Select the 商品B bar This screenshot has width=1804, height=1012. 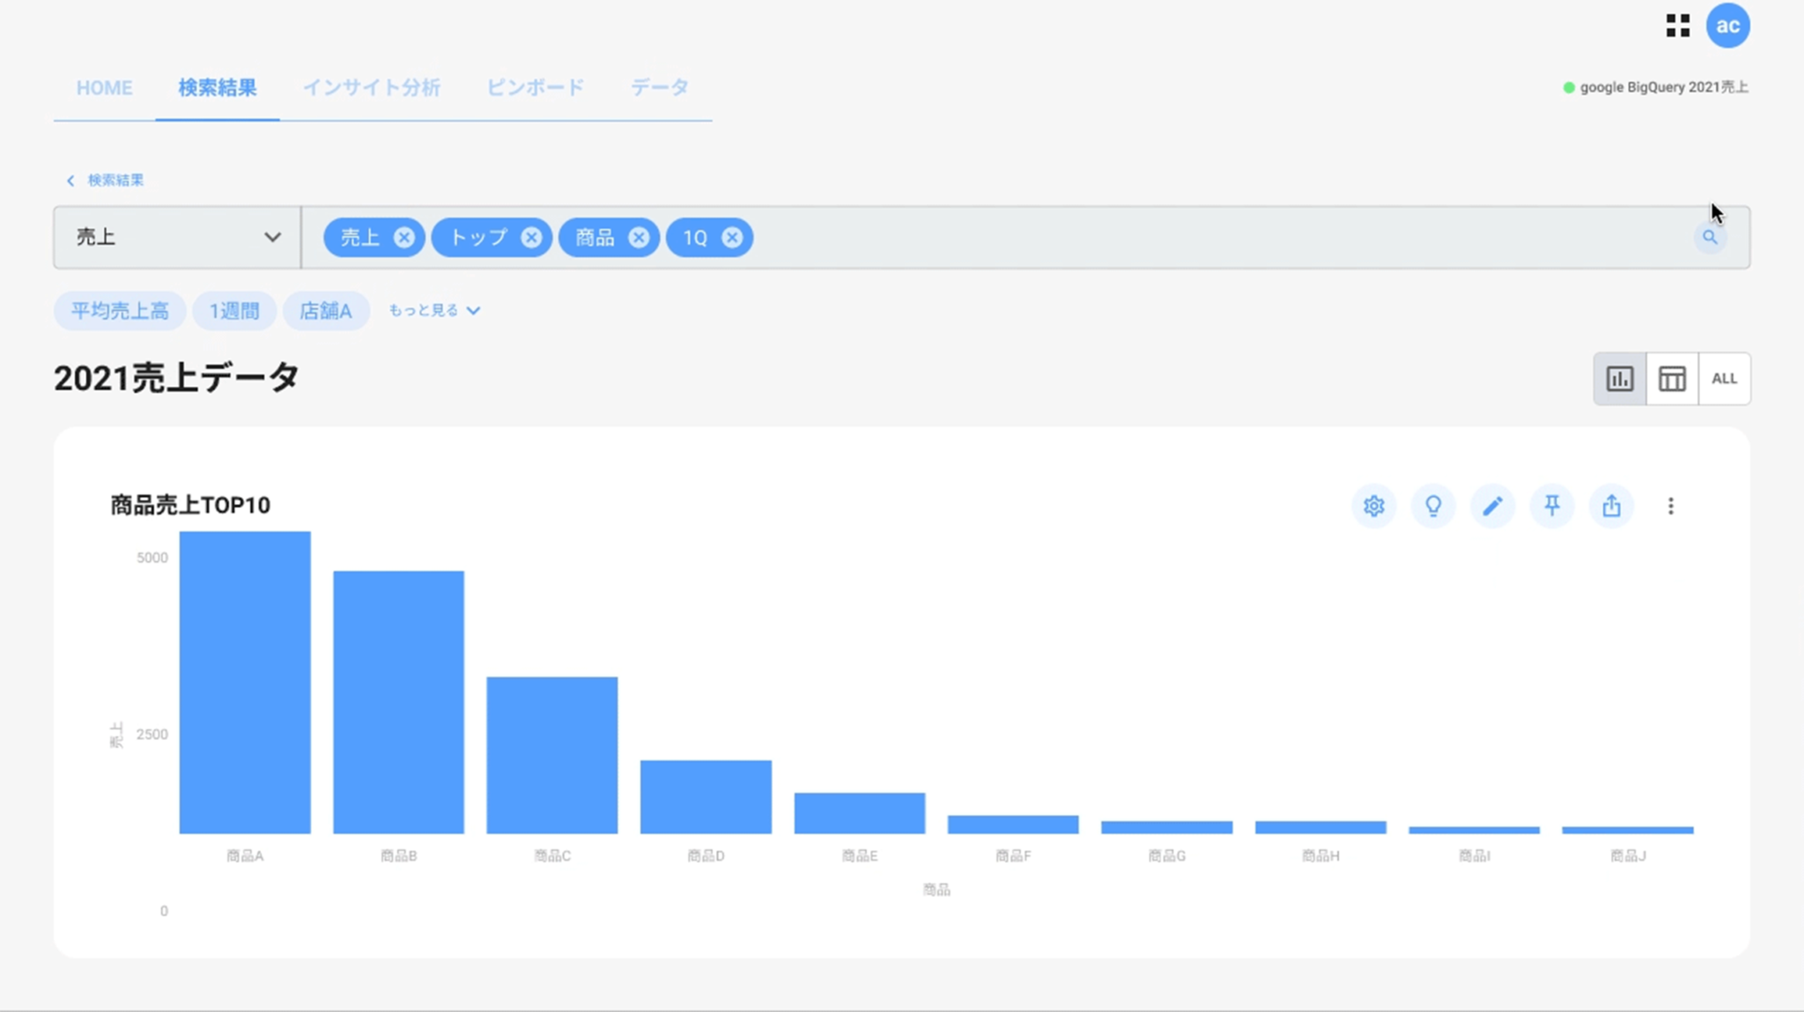coord(398,702)
